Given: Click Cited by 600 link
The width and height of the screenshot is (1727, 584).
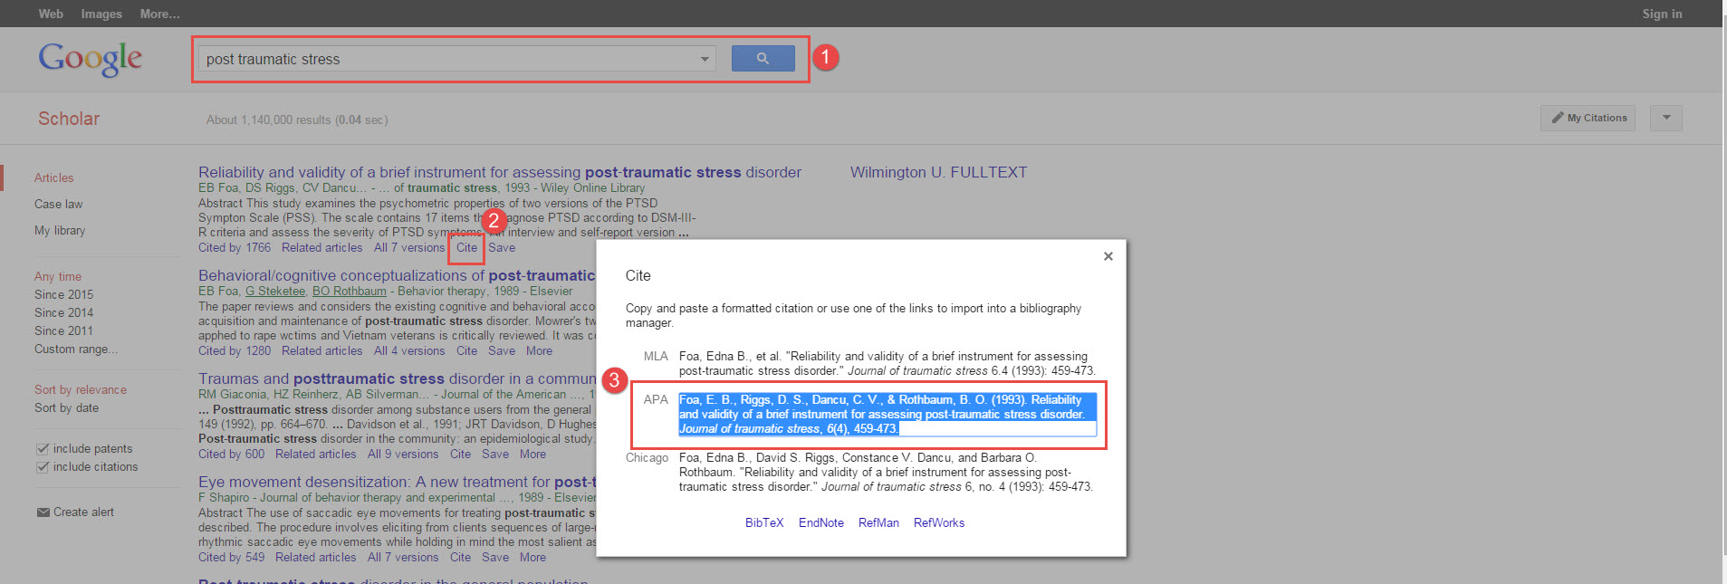Looking at the screenshot, I should (232, 454).
